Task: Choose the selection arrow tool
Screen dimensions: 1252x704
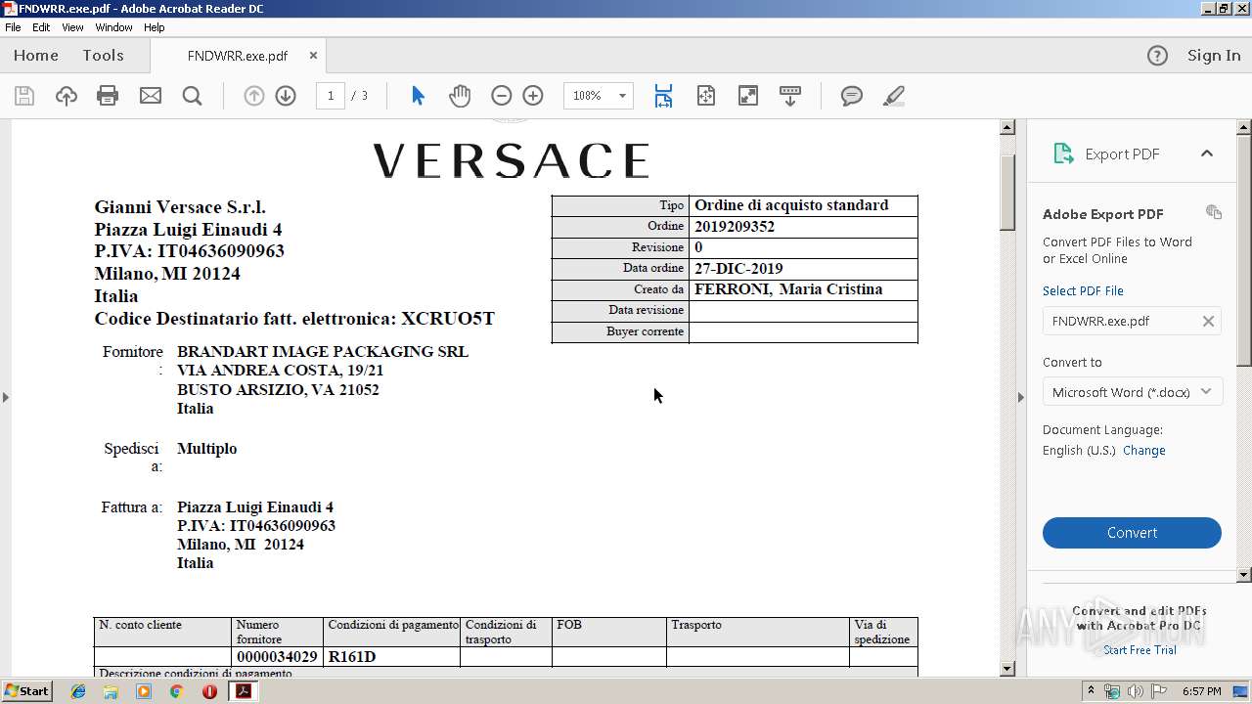Action: 419,96
